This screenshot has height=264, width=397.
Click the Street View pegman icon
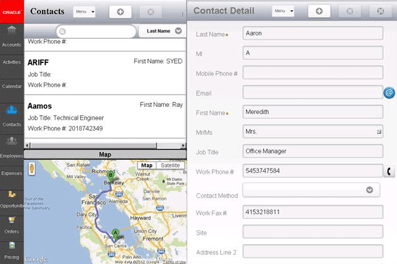pyautogui.click(x=32, y=169)
